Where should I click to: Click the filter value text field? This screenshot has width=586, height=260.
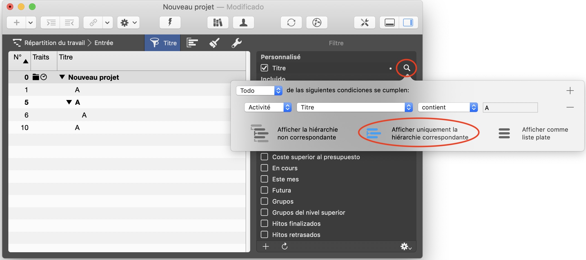point(510,107)
